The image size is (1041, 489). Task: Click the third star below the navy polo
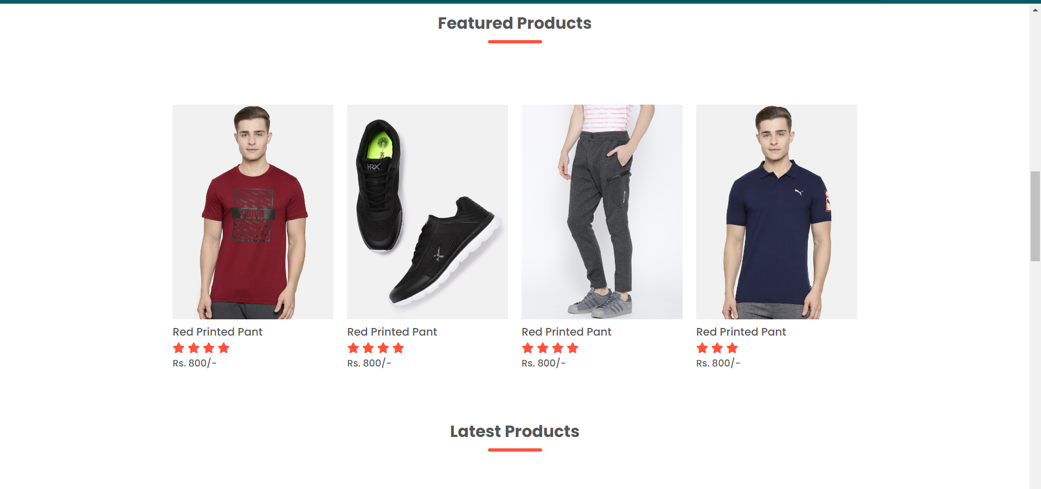[733, 348]
